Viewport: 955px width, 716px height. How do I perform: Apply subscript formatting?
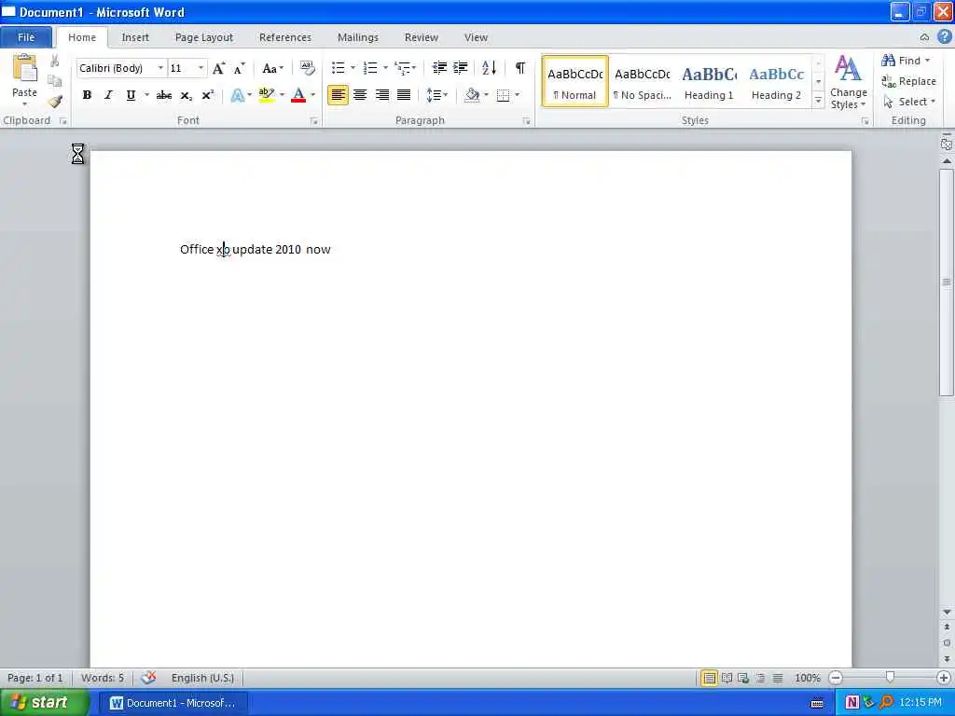pyautogui.click(x=187, y=96)
